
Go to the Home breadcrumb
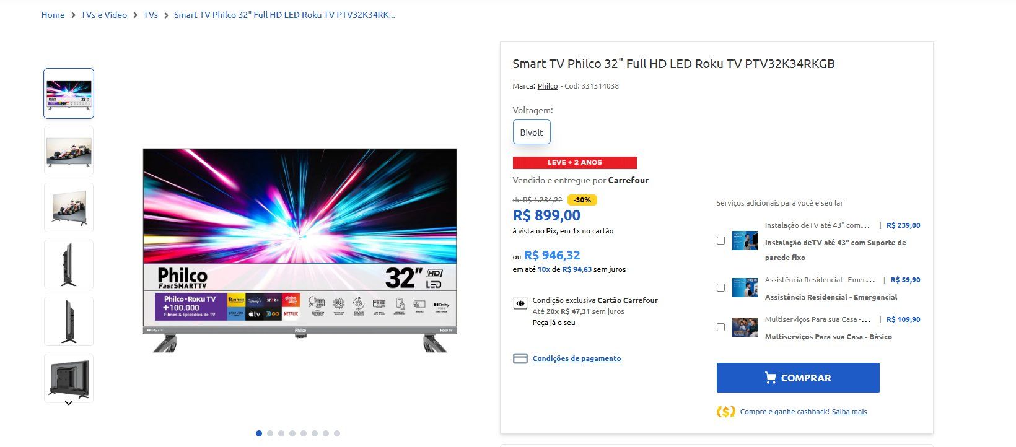coord(53,15)
